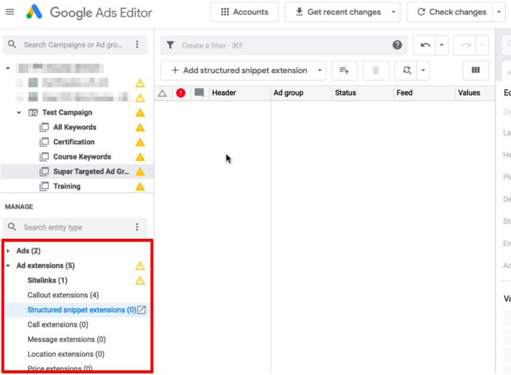
Task: Open entity type options kebab menu
Action: (137, 227)
